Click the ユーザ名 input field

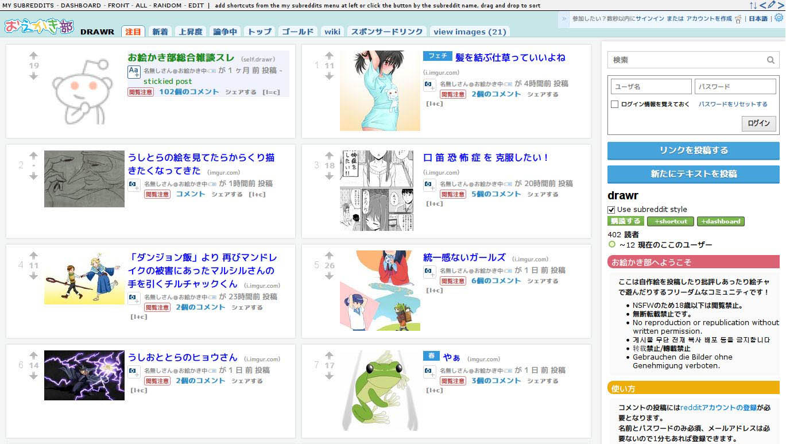point(651,87)
